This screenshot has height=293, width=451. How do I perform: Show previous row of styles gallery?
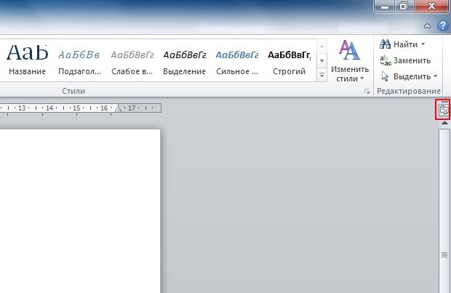[x=322, y=47]
